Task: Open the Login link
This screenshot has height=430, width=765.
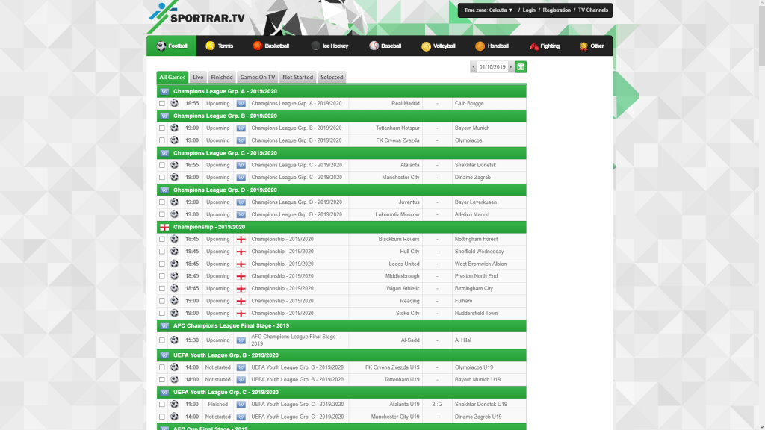Action: [x=529, y=10]
